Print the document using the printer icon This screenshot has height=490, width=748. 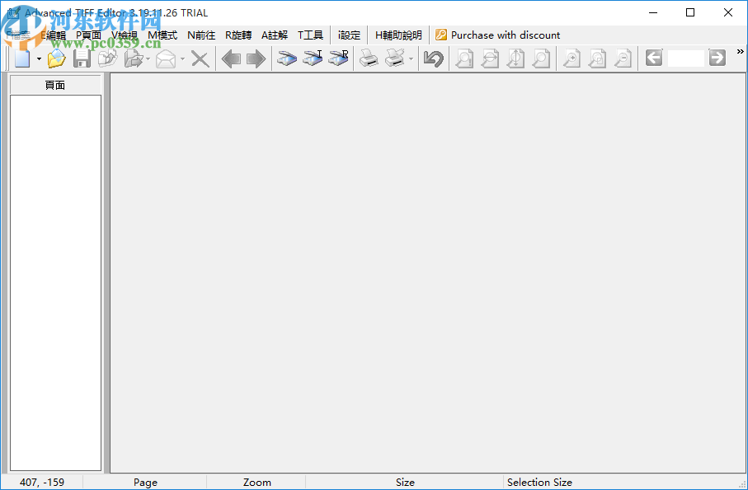[368, 58]
